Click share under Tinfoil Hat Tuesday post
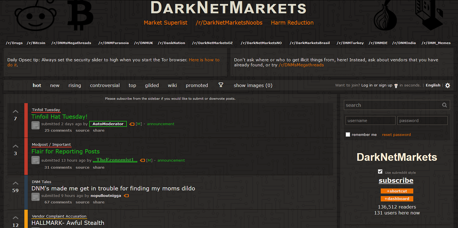Image resolution: width=458 pixels, height=228 pixels. click(98, 131)
